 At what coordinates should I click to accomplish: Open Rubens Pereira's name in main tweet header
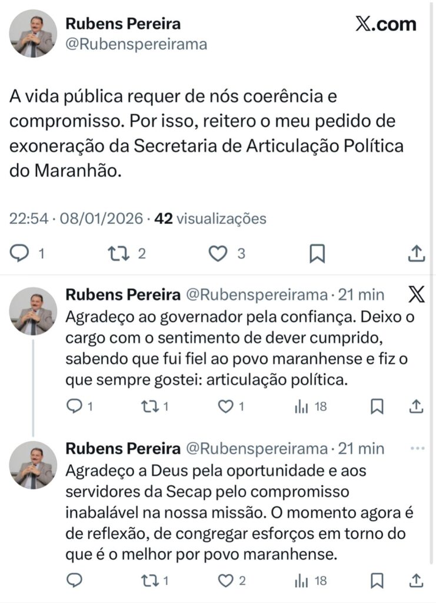(x=123, y=24)
